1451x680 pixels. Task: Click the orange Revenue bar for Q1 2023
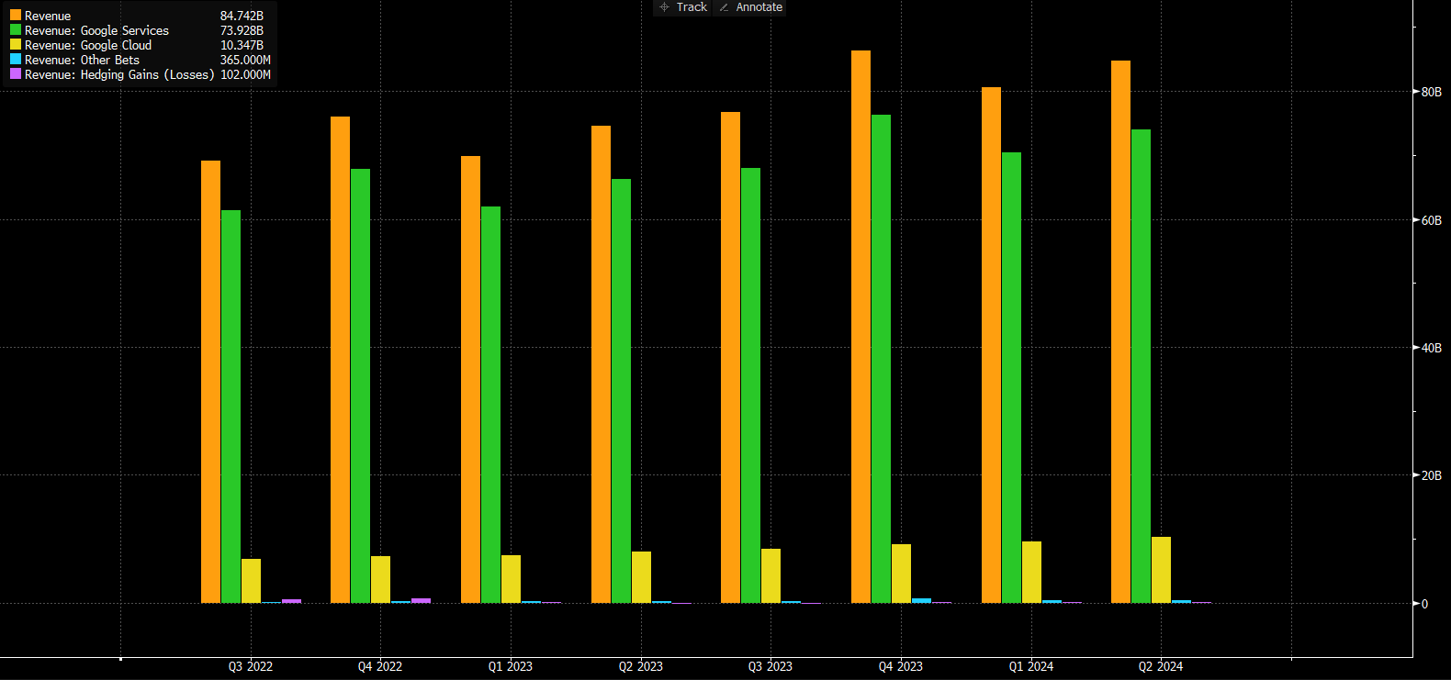(470, 379)
